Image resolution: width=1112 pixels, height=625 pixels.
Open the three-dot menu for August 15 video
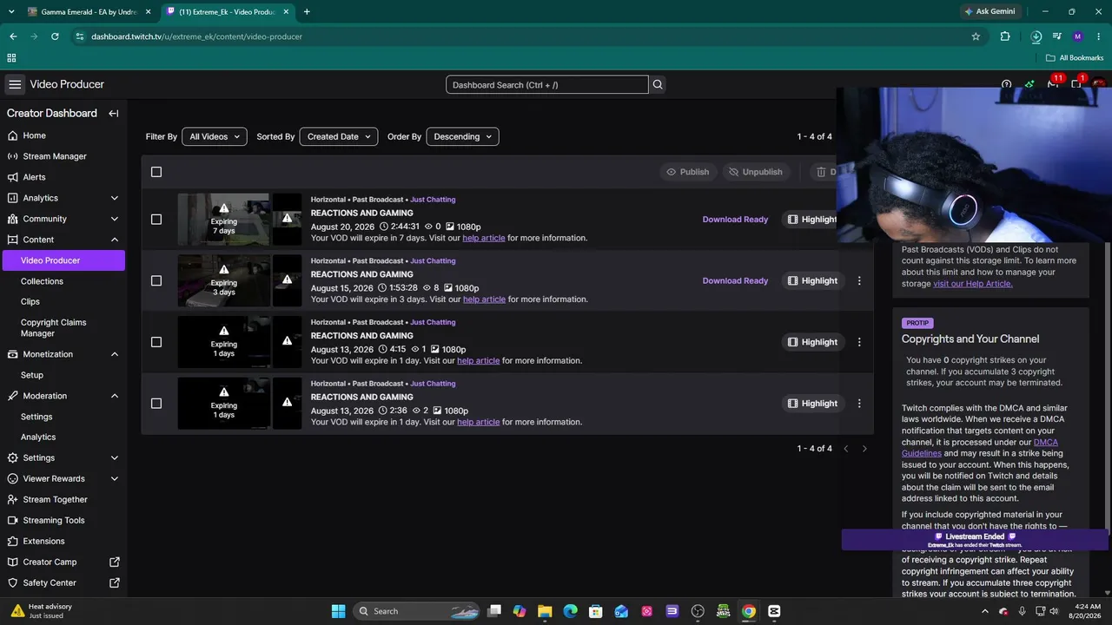point(859,280)
